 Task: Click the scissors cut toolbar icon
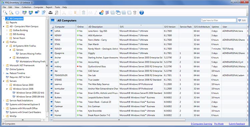coord(64,12)
